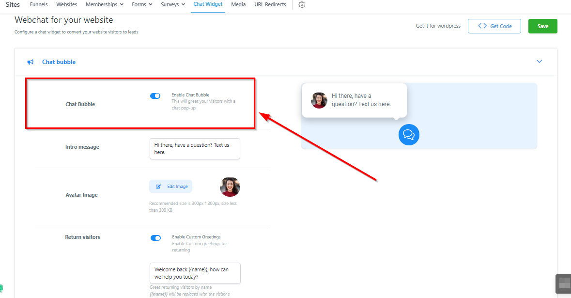Click the Welcome back greeting text field
571x298 pixels.
tap(195, 273)
